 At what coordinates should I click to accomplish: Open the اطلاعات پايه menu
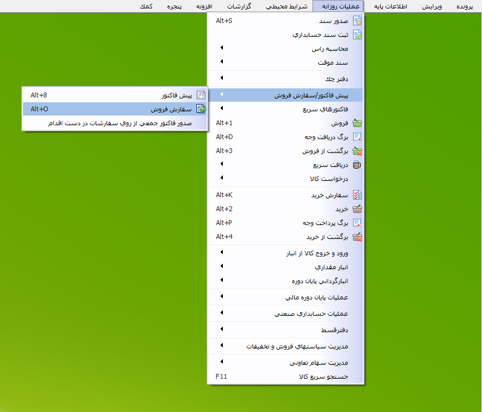[387, 6]
